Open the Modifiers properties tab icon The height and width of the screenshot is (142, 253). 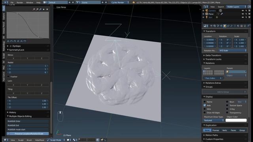click(x=231, y=26)
